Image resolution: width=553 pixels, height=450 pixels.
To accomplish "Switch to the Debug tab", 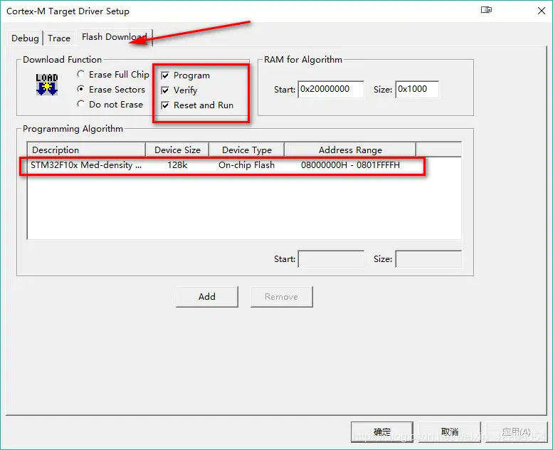I will [25, 38].
